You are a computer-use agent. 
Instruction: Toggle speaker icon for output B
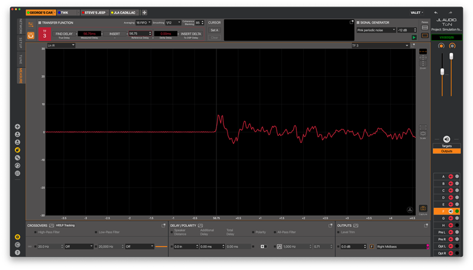(451, 184)
